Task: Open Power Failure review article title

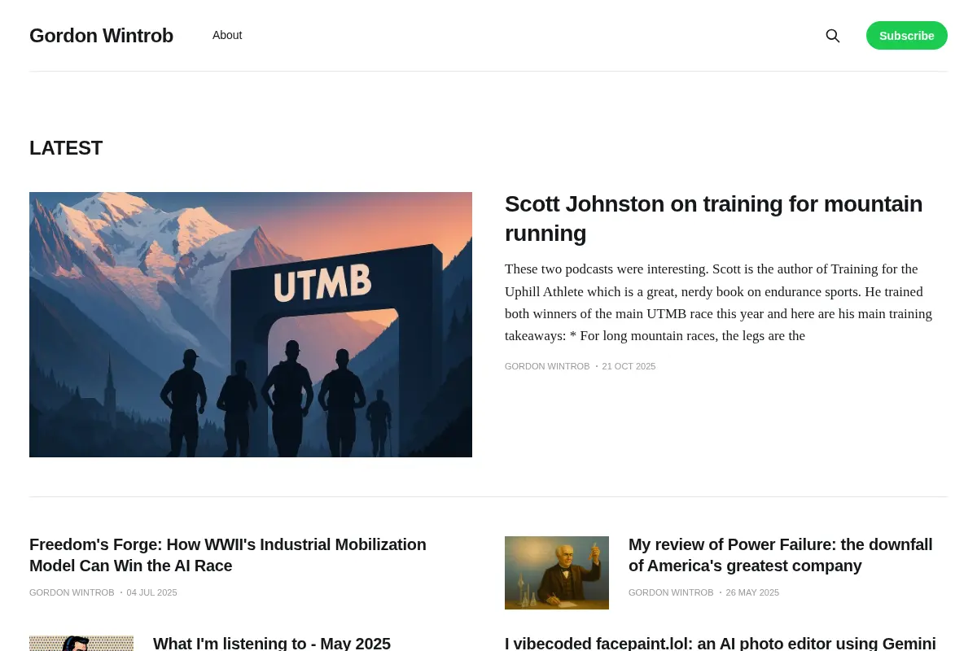Action: [781, 555]
